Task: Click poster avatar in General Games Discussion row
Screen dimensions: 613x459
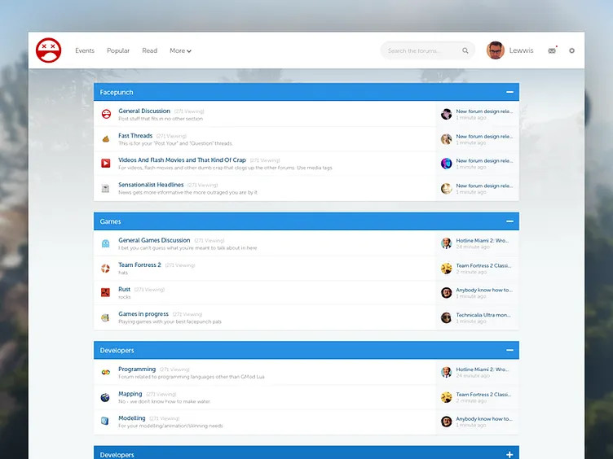Action: pyautogui.click(x=447, y=243)
